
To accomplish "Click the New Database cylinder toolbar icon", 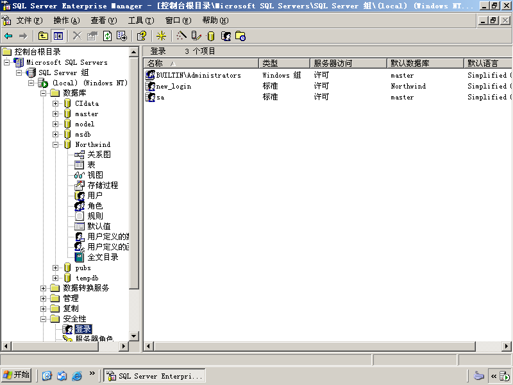I will click(211, 36).
